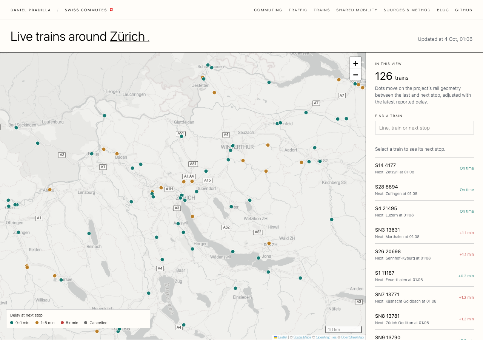
Task: Go to Trains section
Action: [322, 10]
